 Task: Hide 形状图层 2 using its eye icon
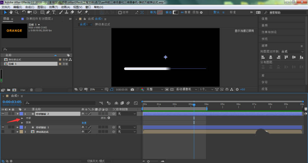point(3,114)
